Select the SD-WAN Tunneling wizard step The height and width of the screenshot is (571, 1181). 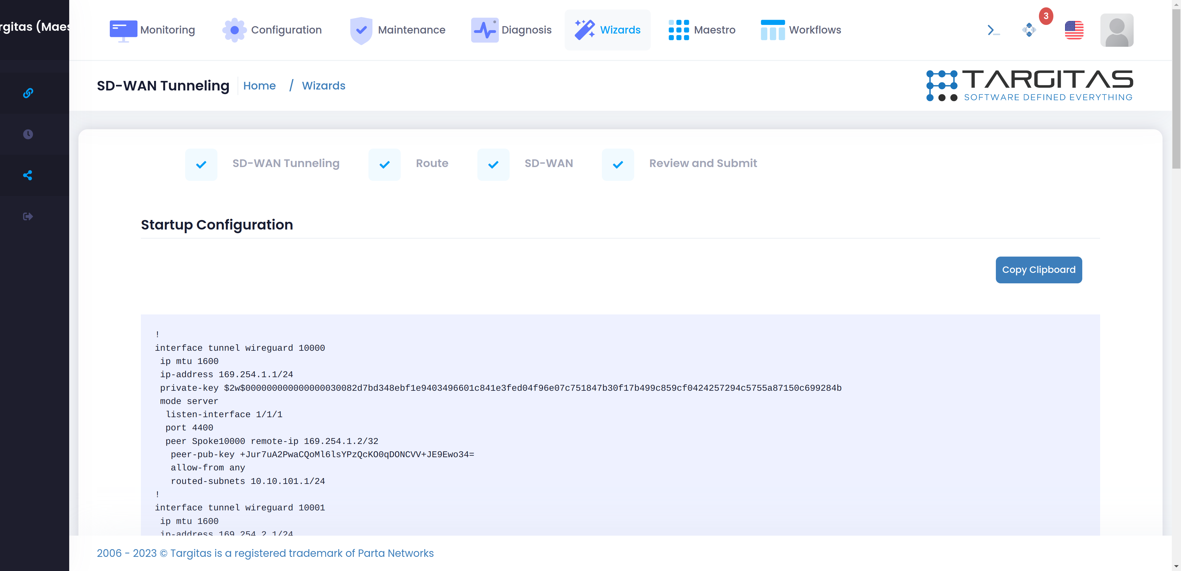coord(286,163)
